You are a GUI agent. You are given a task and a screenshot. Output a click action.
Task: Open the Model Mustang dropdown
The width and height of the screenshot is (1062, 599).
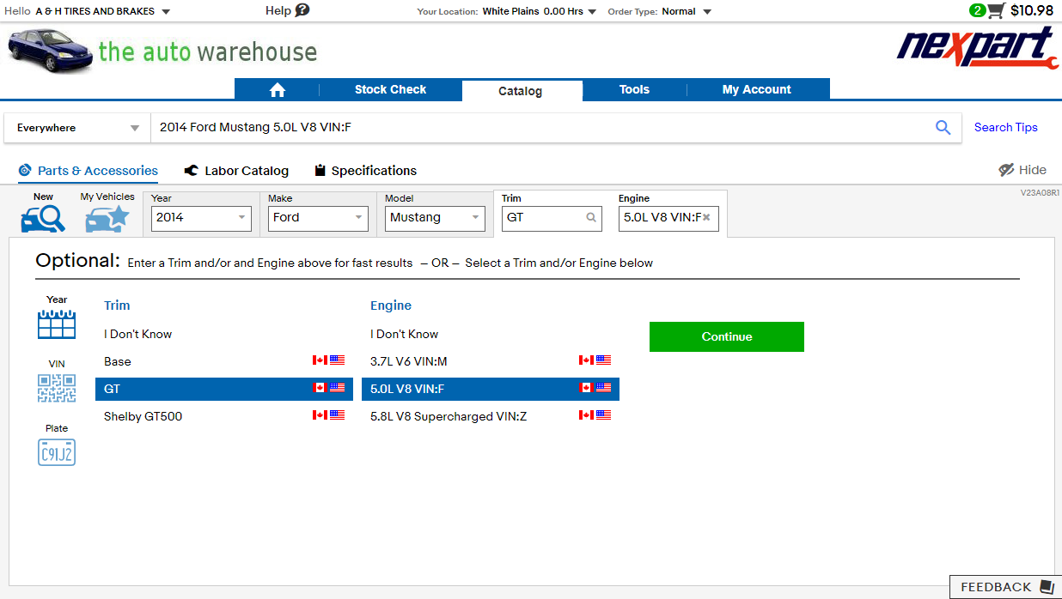point(435,218)
